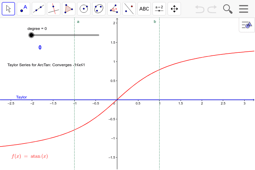Select the Move arrow tool
The height and width of the screenshot is (170, 255).
[x=8, y=9]
